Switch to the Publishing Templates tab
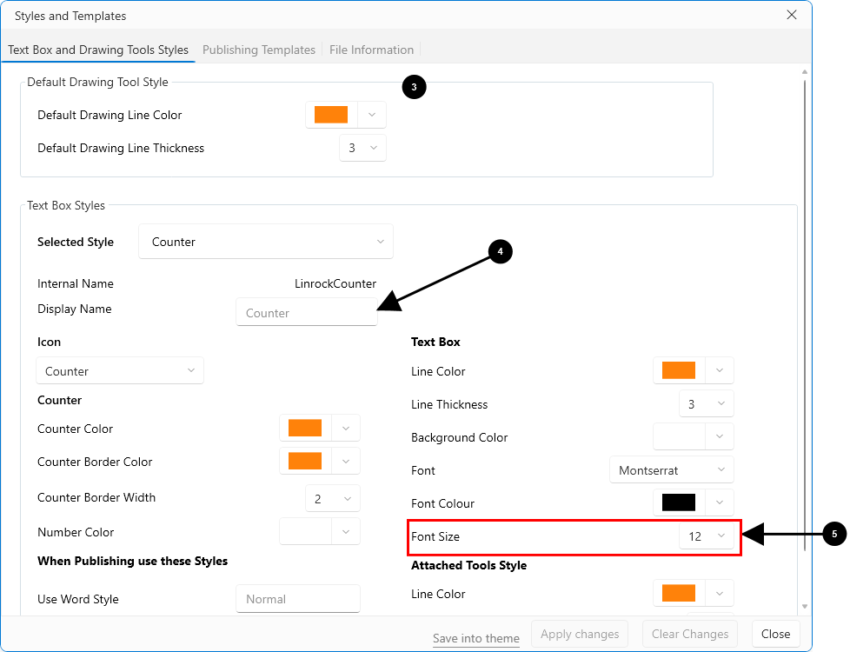 click(258, 50)
